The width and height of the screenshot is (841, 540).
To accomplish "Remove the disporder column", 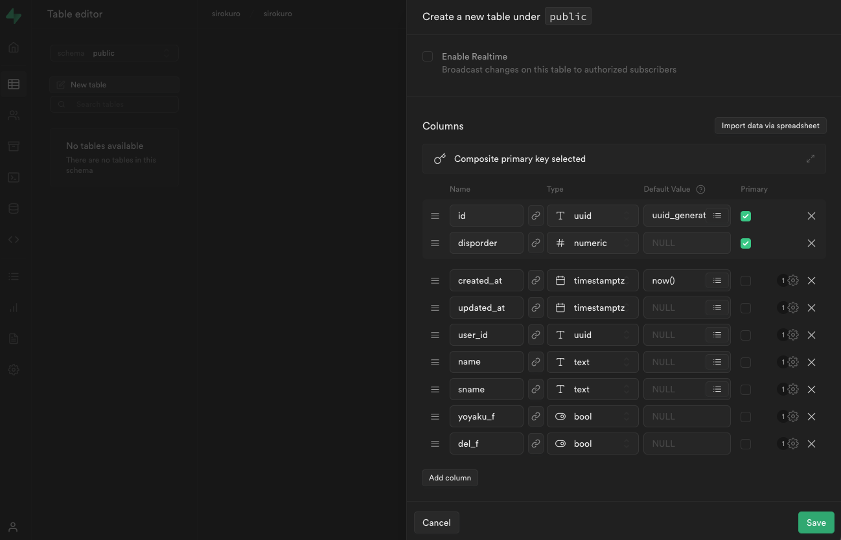I will pyautogui.click(x=811, y=243).
